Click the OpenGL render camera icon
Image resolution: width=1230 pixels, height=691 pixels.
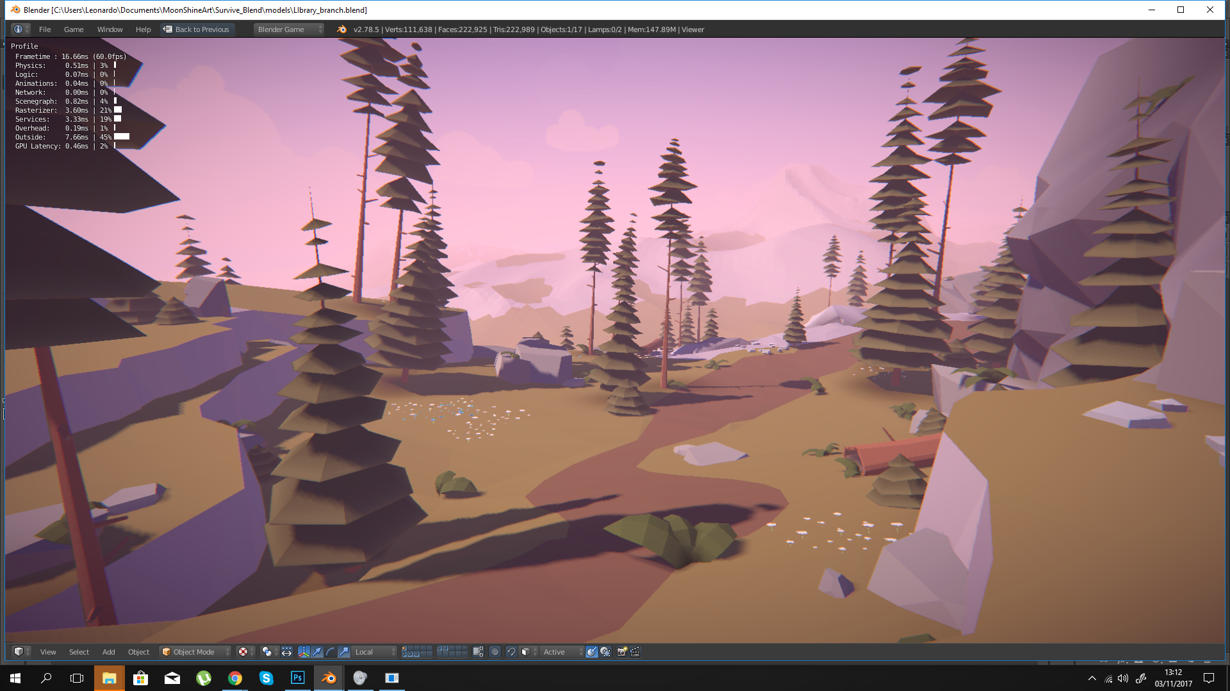[x=621, y=652]
